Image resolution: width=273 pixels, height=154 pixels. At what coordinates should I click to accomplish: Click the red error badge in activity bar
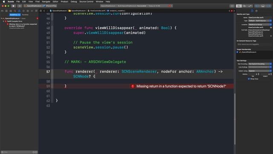pos(170,6)
